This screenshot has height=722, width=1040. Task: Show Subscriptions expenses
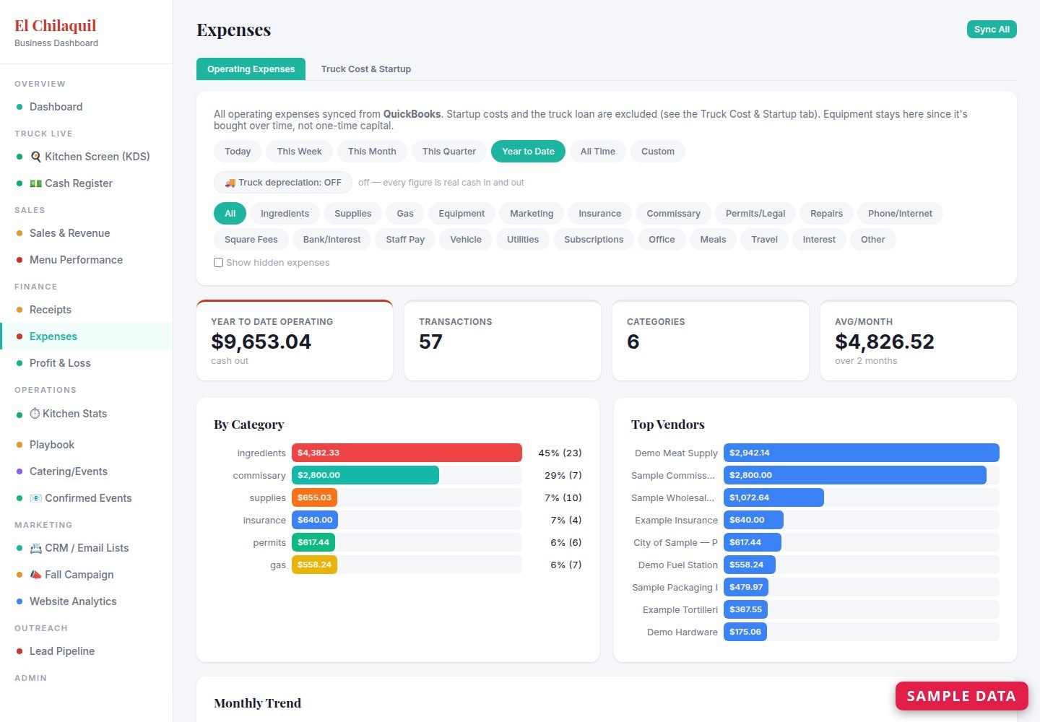click(594, 240)
